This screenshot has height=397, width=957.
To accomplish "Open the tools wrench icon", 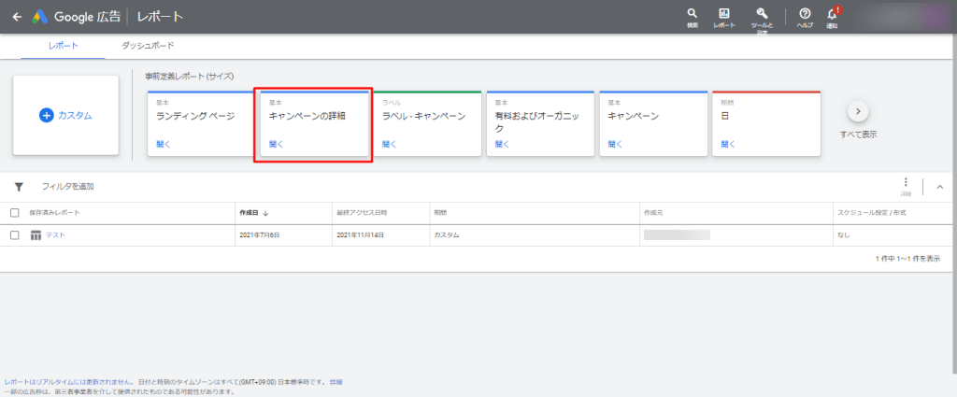I will tap(761, 13).
